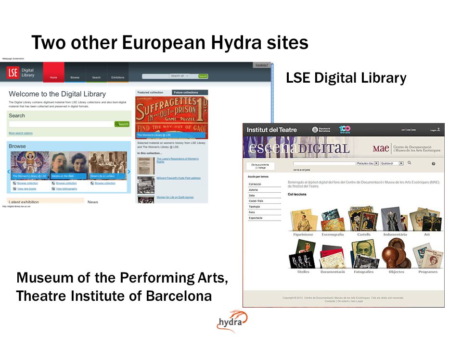Click the 'Els teus preferits' box
Image resolution: width=462 pixels, height=346 pixels.
260,166
